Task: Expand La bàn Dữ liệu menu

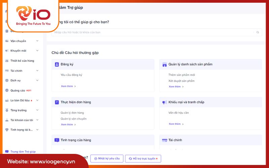Action: (37, 100)
